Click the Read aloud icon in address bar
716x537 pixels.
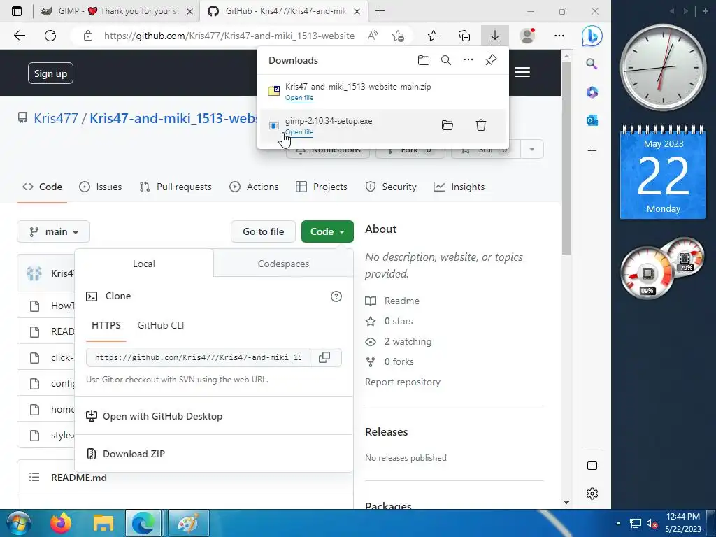coord(373,36)
